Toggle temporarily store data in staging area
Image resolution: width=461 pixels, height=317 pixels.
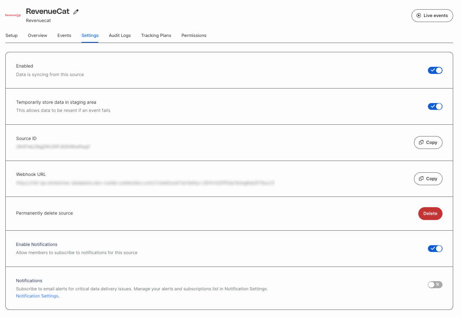click(435, 106)
